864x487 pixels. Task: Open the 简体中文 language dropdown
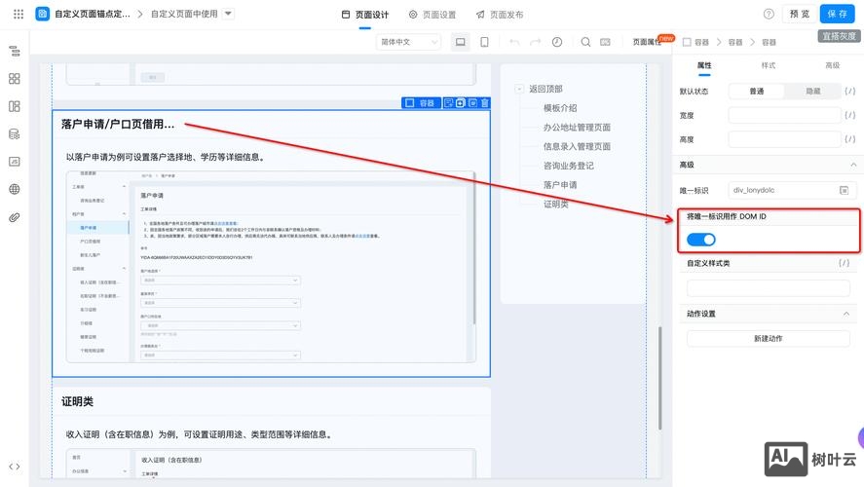click(408, 42)
